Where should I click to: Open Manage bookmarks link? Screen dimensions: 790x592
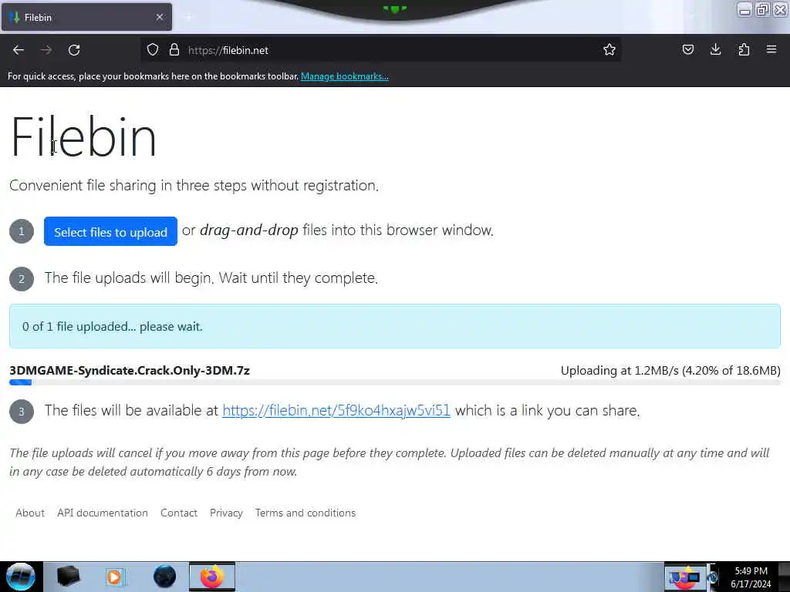(345, 76)
